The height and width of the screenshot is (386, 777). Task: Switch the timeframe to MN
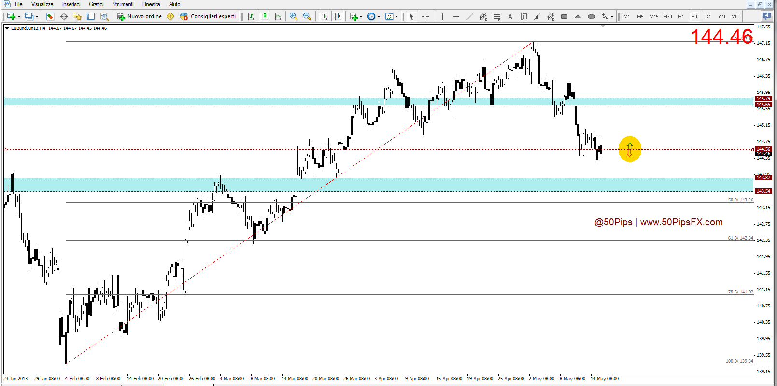[735, 16]
